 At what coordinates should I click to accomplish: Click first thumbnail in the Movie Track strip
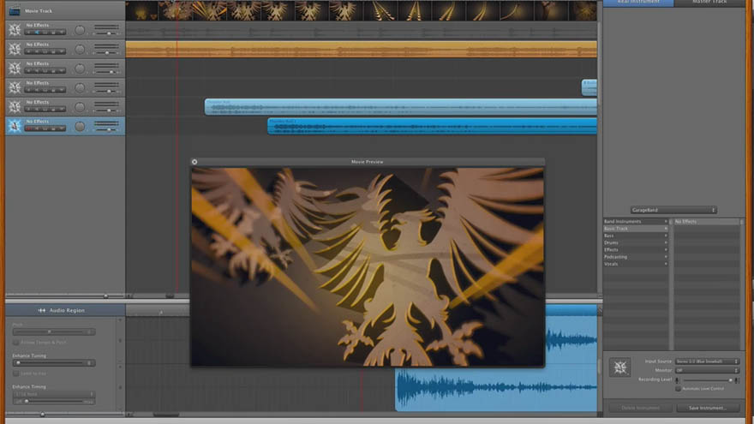point(142,10)
